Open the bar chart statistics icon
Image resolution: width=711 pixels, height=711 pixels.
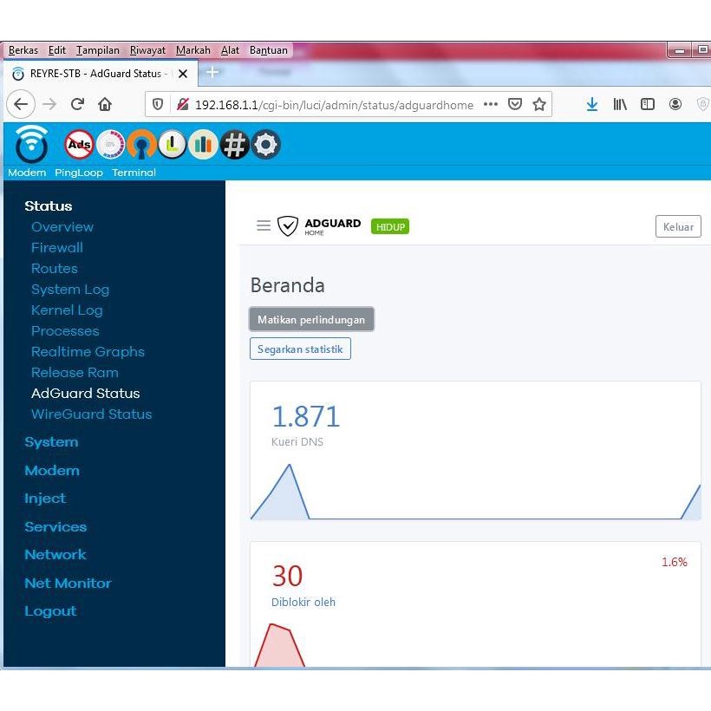point(203,145)
